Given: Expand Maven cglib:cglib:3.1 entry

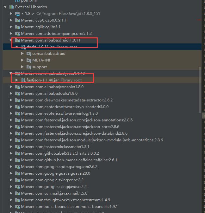Looking at the screenshot, I should [x=11, y=27].
